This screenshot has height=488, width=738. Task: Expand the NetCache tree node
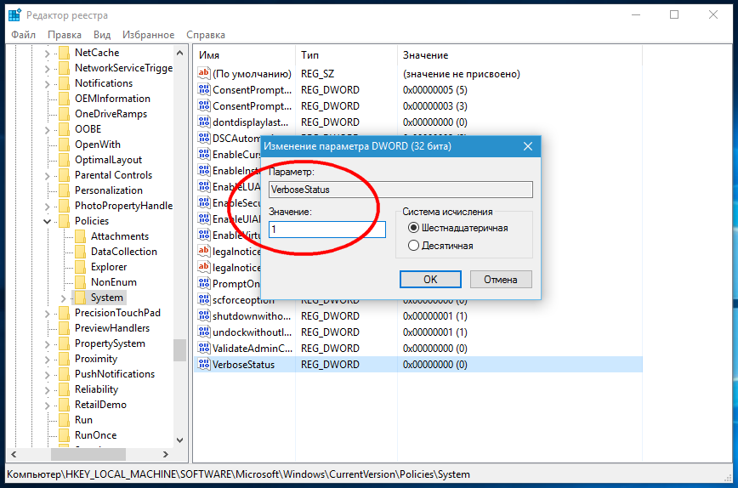tap(47, 54)
